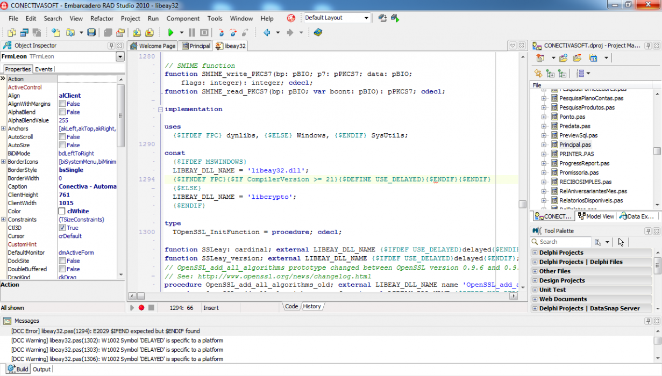This screenshot has height=376, width=662.
Task: Click the red breakpoint record dot below editor
Action: [x=141, y=307]
